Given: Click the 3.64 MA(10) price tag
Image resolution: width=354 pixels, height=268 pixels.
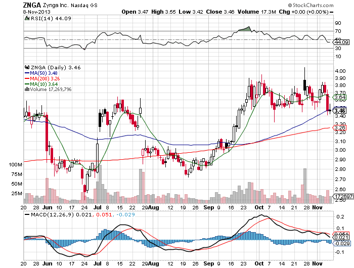Looking at the screenshot, I should coord(340,97).
